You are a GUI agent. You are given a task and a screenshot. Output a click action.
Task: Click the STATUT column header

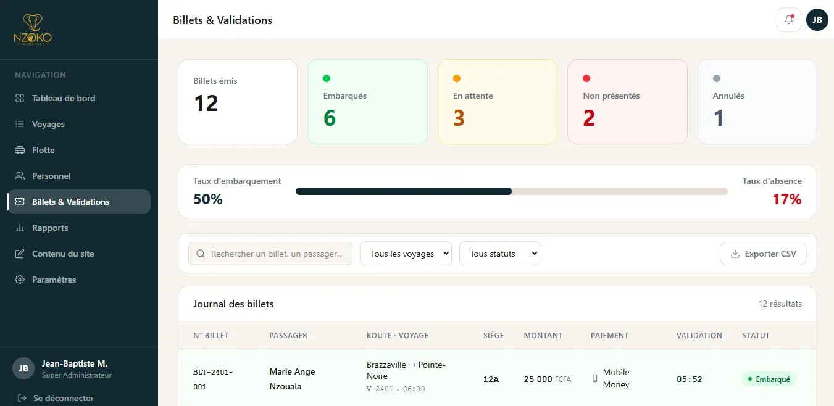click(x=756, y=336)
